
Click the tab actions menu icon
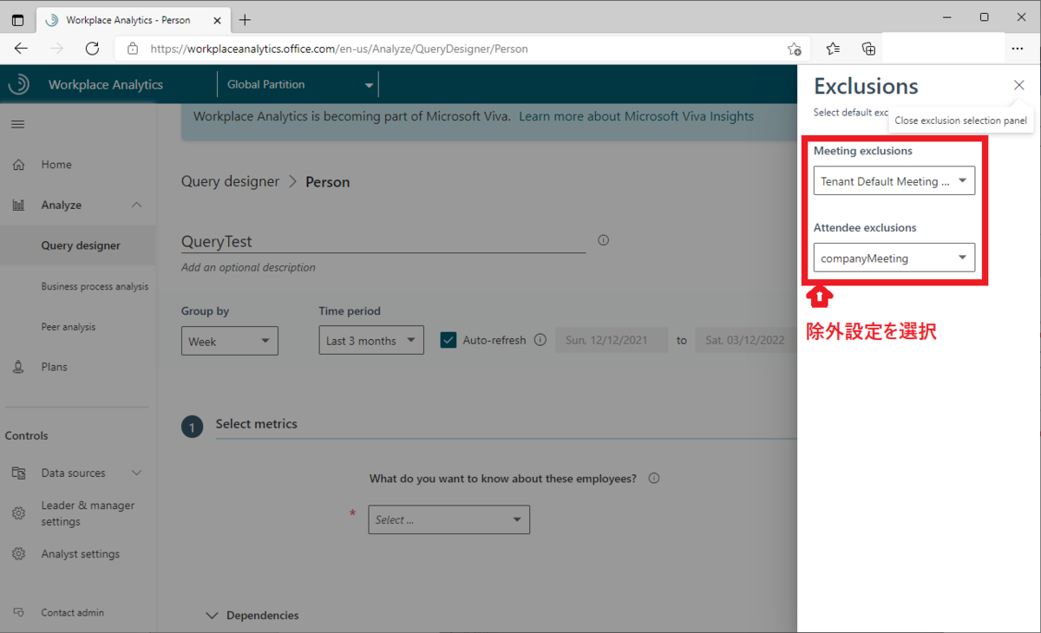pos(17,19)
